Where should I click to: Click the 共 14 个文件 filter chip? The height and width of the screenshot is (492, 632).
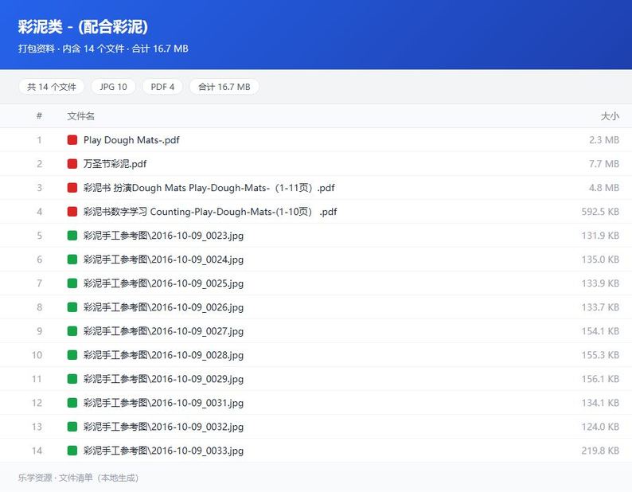pos(52,87)
